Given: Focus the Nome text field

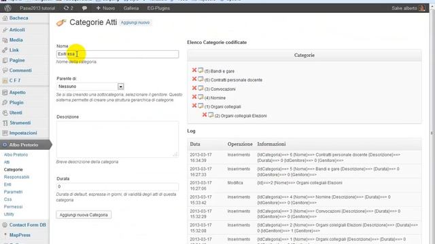Looking at the screenshot, I should point(118,54).
